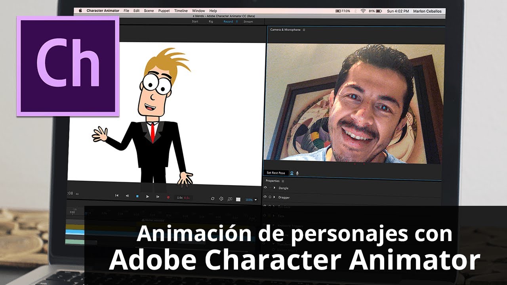507x285 pixels.
Task: Expand the Dangle behavior properties
Action: pyautogui.click(x=274, y=188)
